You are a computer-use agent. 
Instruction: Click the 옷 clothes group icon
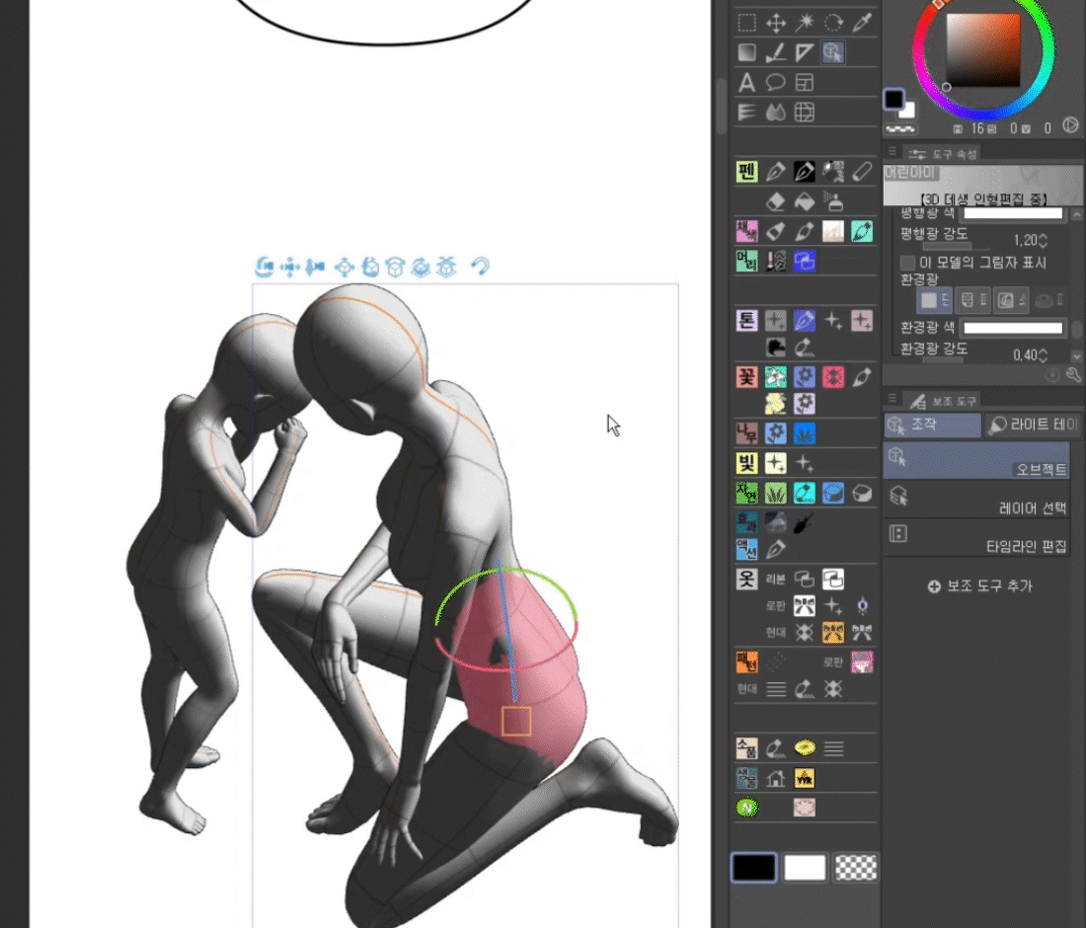coord(746,579)
